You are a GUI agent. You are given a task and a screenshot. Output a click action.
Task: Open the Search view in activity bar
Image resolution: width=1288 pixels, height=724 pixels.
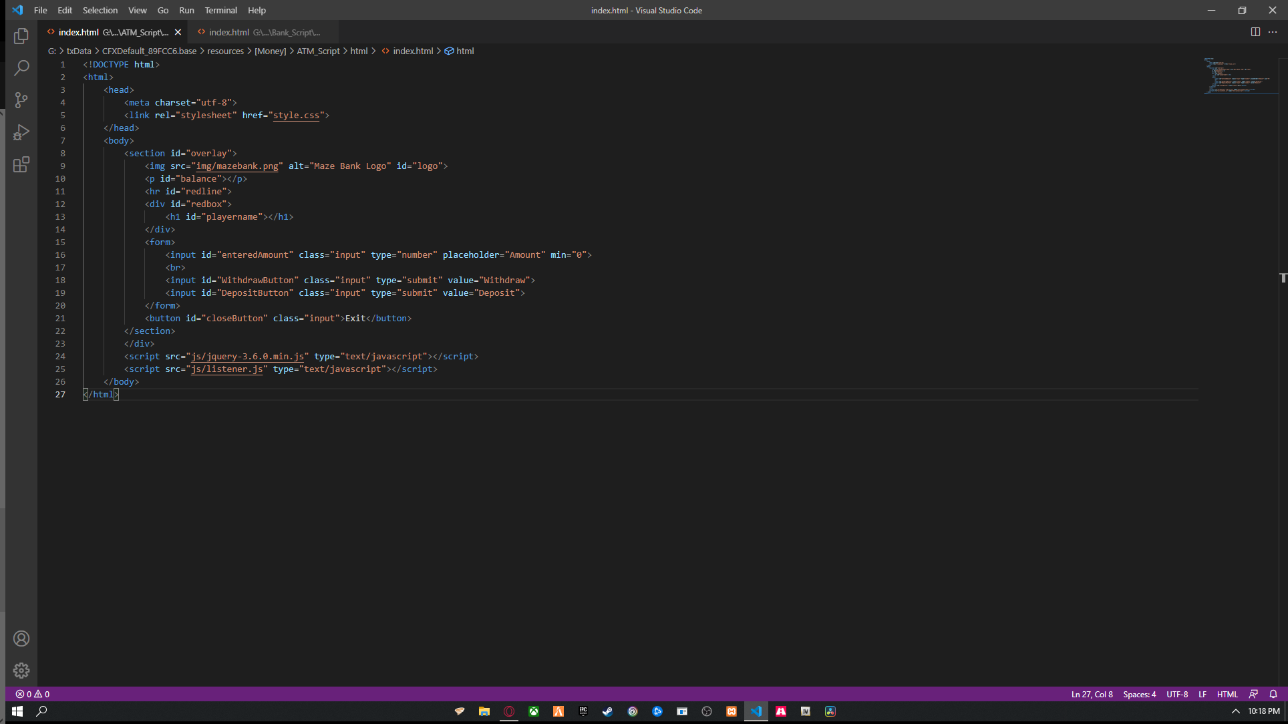pyautogui.click(x=21, y=68)
